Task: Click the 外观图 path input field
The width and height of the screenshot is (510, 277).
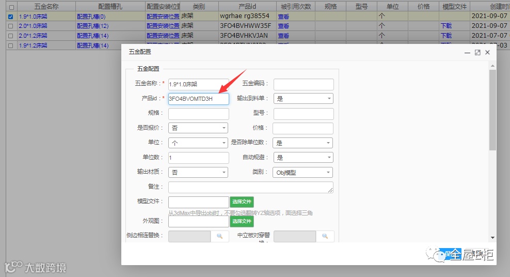Action: 198,222
